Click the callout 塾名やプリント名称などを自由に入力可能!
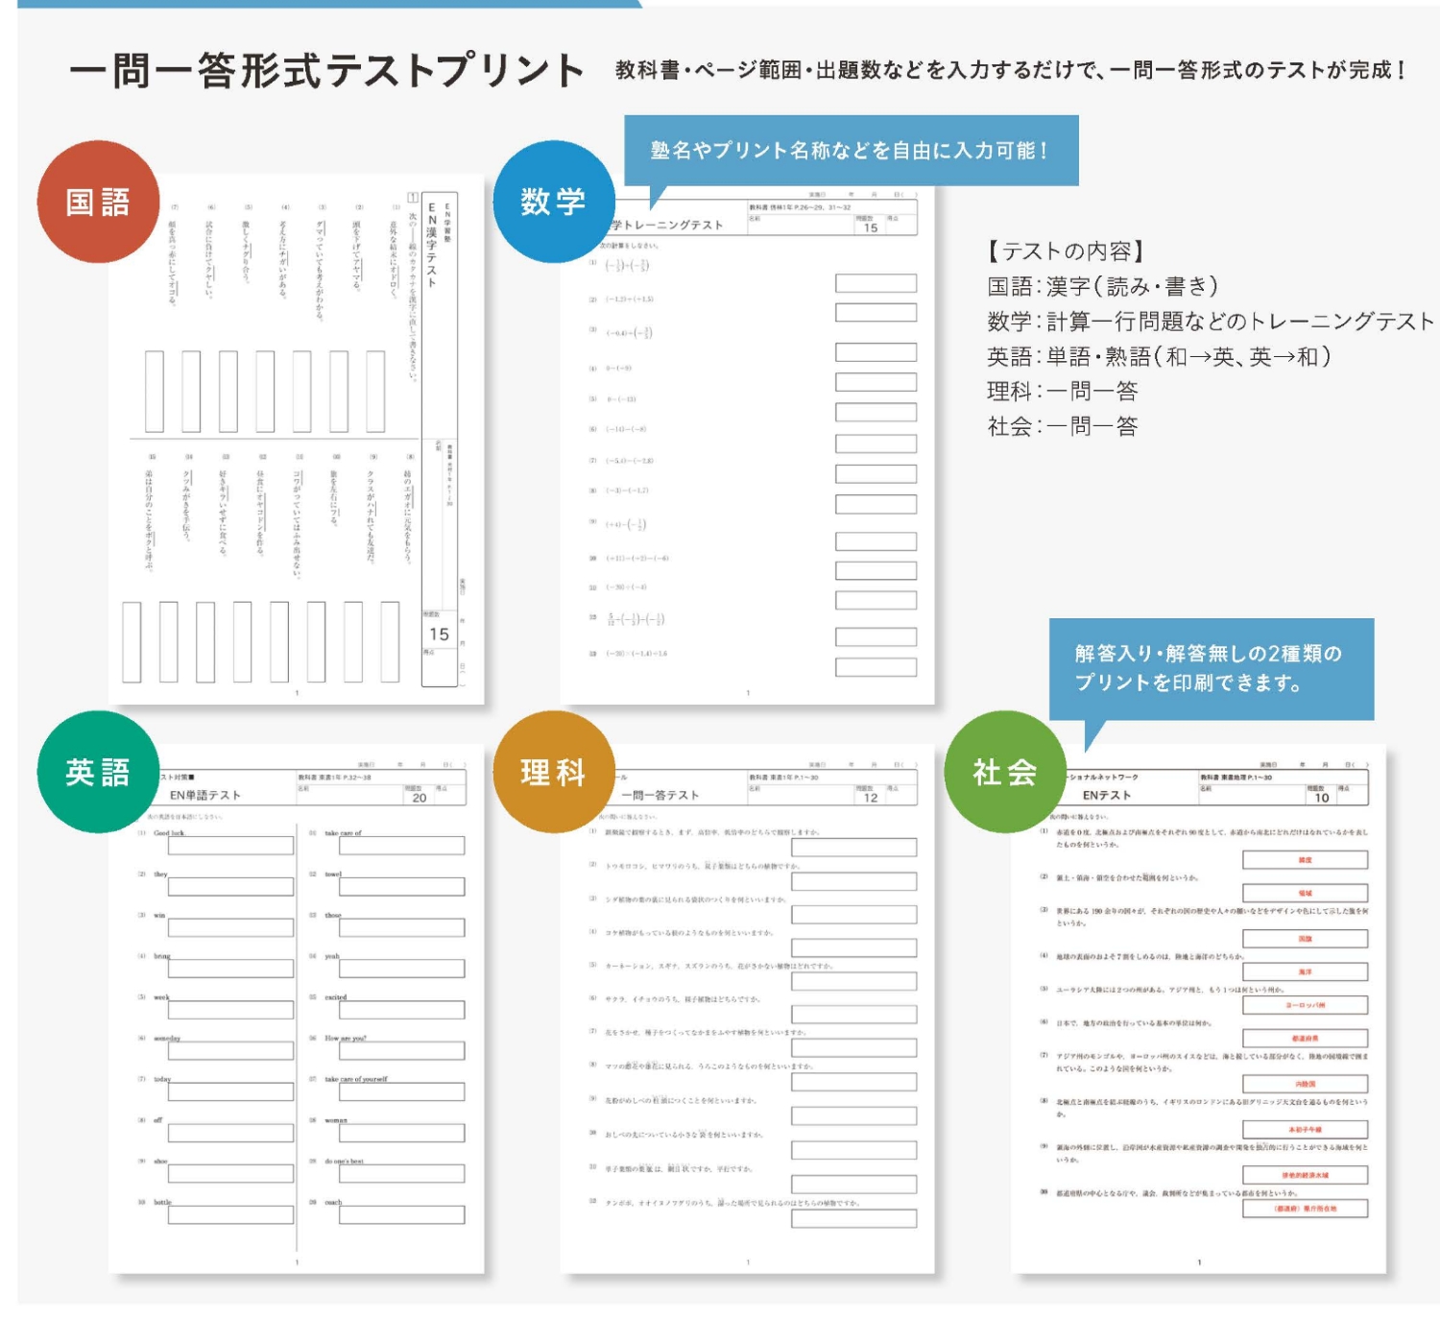This screenshot has height=1318, width=1440. 851,151
